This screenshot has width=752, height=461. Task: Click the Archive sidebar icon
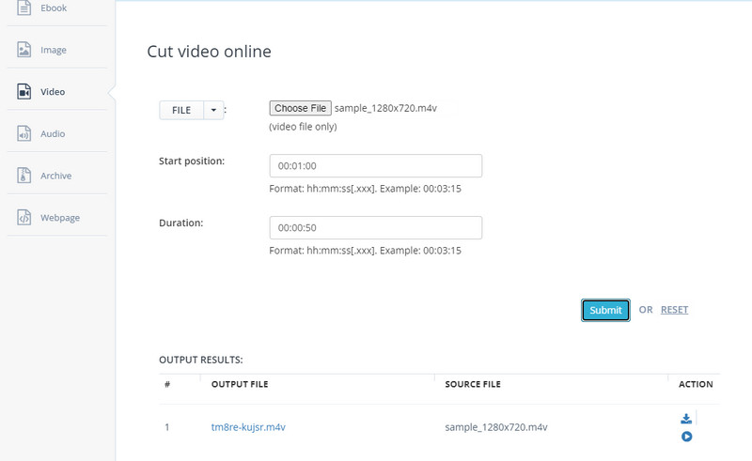(x=24, y=176)
